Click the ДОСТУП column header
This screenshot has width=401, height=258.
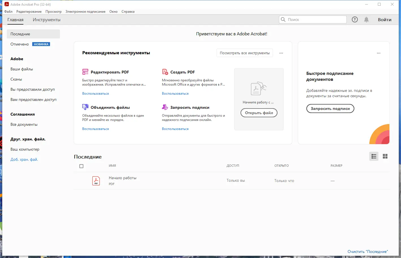coord(233,166)
